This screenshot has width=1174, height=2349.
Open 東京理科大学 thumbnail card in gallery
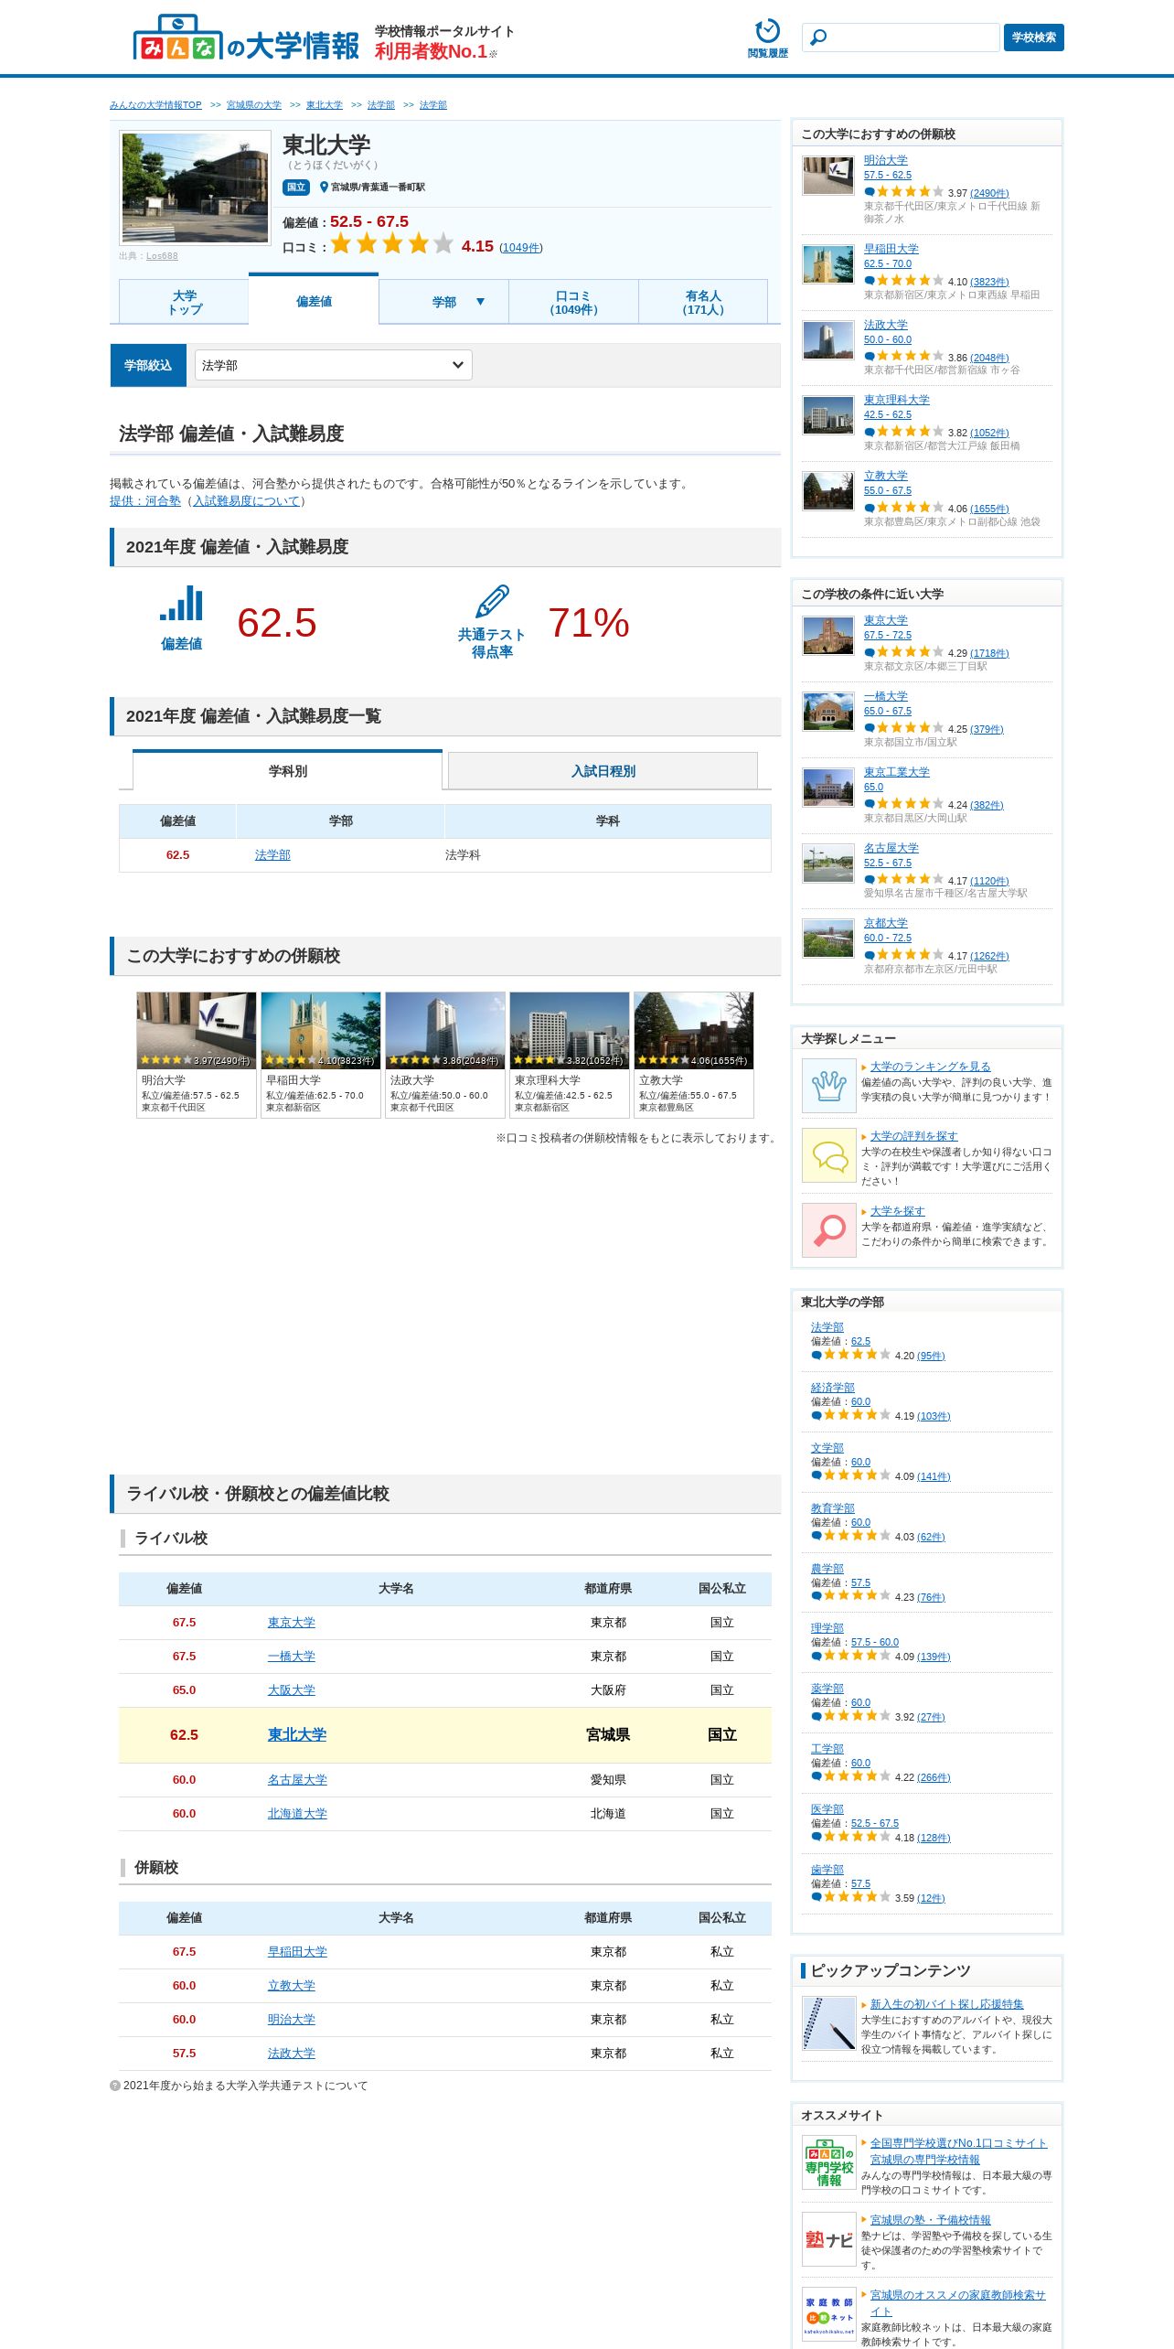pyautogui.click(x=570, y=1055)
